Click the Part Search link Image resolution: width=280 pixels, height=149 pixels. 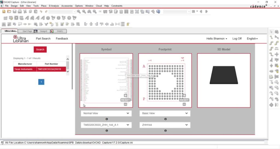[43, 39]
